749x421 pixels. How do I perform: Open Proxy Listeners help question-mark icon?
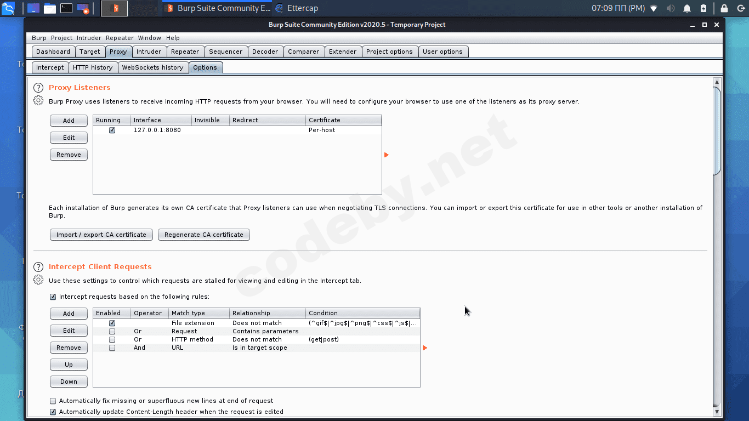(x=38, y=88)
